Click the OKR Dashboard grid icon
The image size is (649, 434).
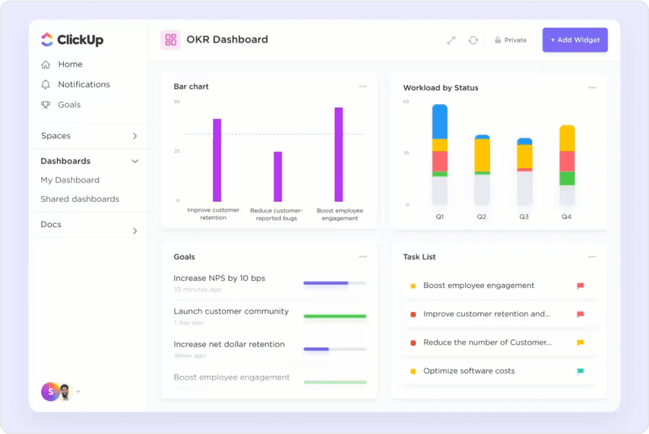(170, 40)
